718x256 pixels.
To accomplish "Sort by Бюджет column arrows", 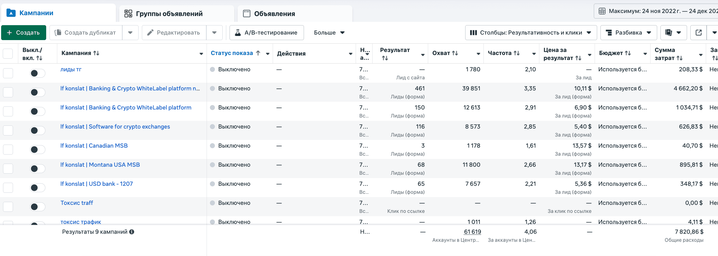I will click(628, 53).
